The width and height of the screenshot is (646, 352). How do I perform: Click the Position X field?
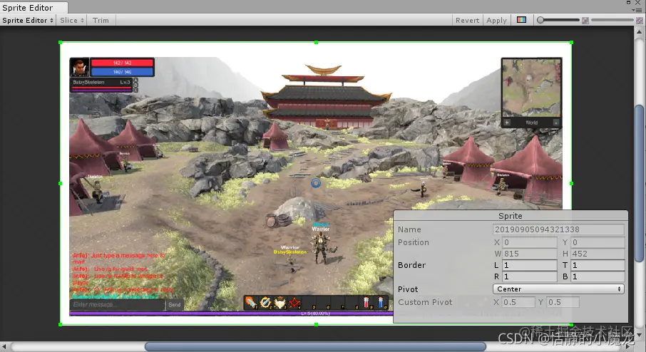click(x=529, y=242)
